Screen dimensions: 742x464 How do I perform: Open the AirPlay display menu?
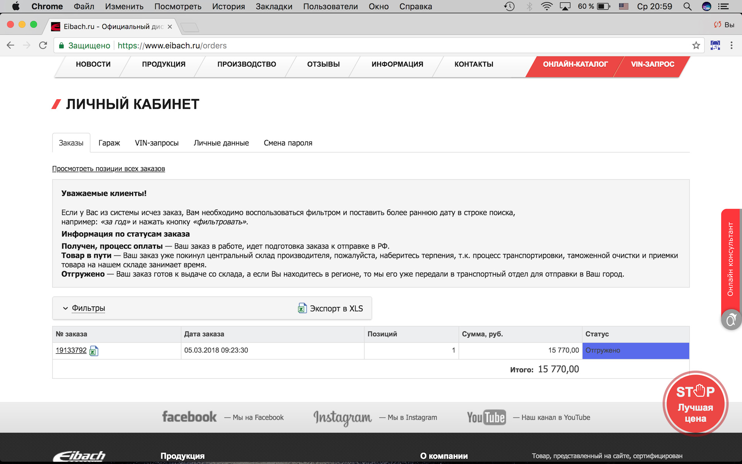tap(565, 6)
